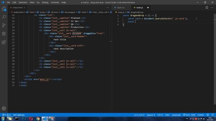
Task: Open the Edit menu
Action: tap(14, 2)
